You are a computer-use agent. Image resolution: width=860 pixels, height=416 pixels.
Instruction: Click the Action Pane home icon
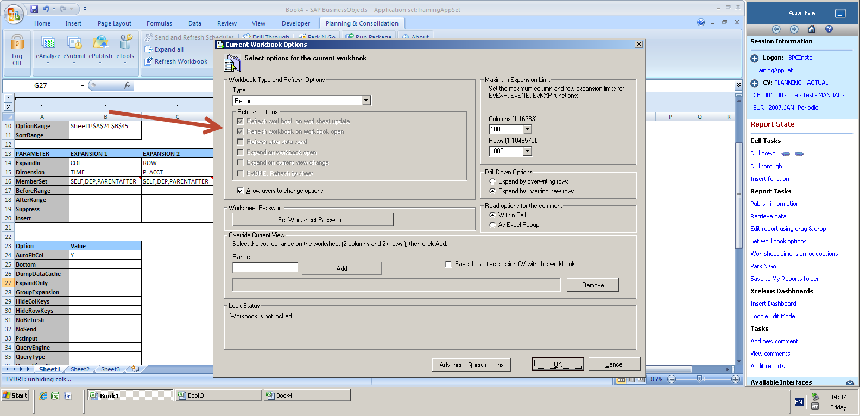coord(811,29)
